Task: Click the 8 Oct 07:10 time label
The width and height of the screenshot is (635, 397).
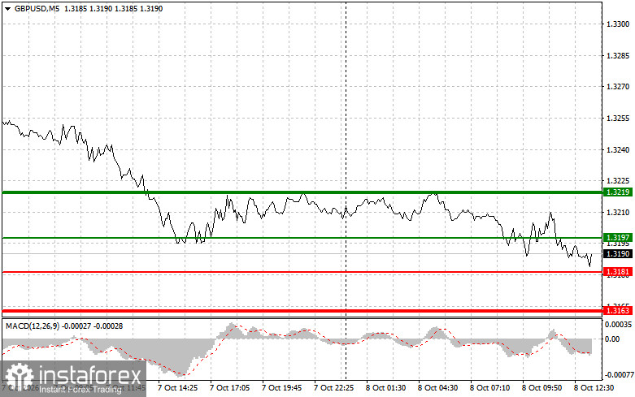Action: [x=490, y=388]
